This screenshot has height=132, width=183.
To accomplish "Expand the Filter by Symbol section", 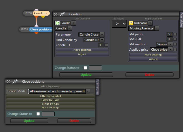I will (50, 96).
